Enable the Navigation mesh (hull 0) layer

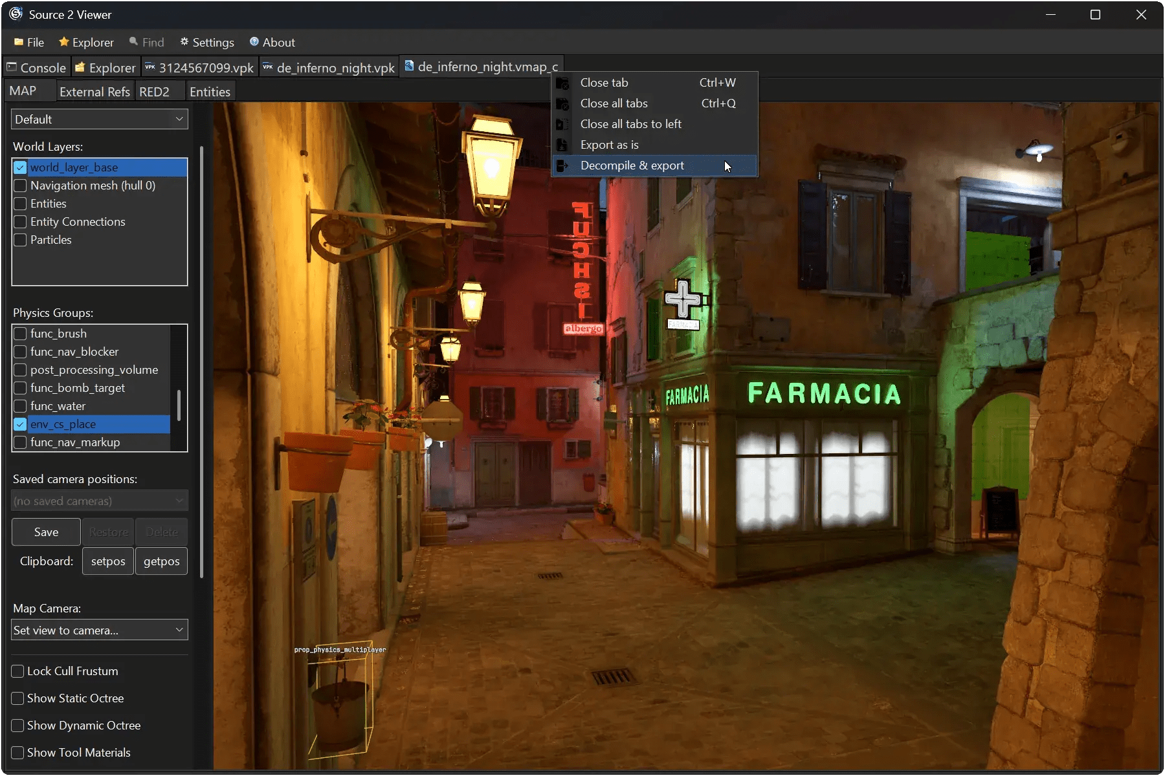[x=20, y=186]
